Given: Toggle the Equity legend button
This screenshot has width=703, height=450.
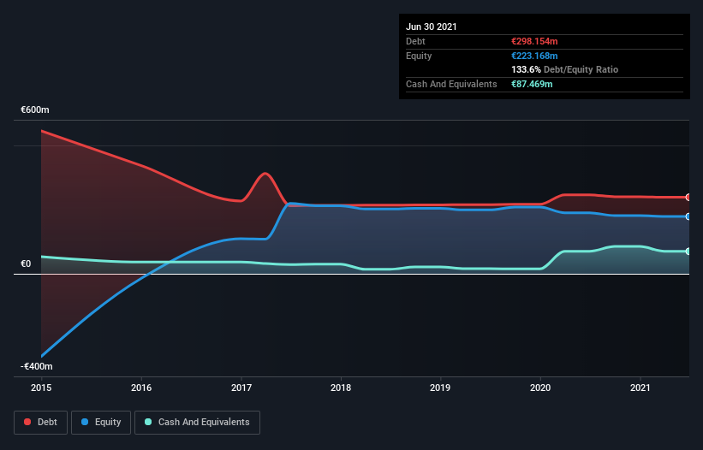Looking at the screenshot, I should pyautogui.click(x=101, y=423).
